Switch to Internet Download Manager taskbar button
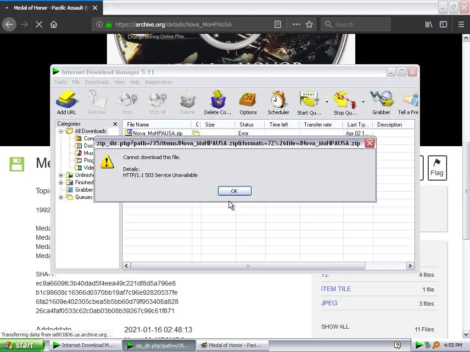This screenshot has width=470, height=352. point(85,346)
